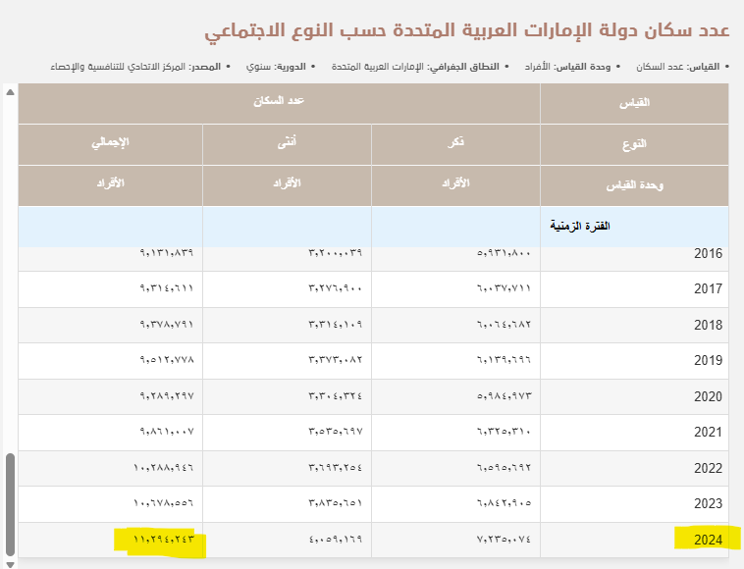Click female value ٣,٦٩٣,٢٥٤ for 2022
Image resolution: width=744 pixels, height=569 pixels.
pos(336,469)
